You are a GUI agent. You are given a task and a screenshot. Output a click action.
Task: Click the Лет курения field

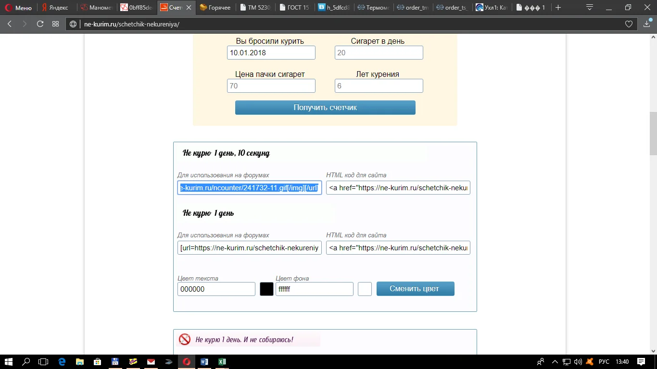click(x=379, y=86)
